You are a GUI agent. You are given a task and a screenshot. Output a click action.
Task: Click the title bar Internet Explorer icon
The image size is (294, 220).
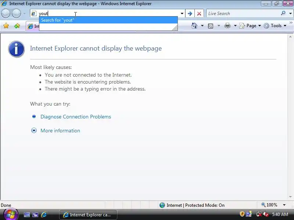tap(4, 3)
